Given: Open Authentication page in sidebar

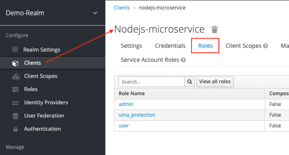Looking at the screenshot, I should (x=43, y=129).
